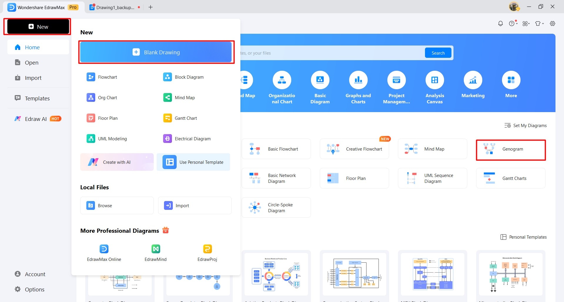The width and height of the screenshot is (564, 302).
Task: Click the settings gear icon
Action: 553,23
